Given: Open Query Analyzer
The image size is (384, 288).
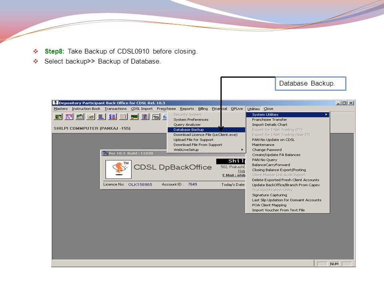Looking at the screenshot, I should click(206, 125).
